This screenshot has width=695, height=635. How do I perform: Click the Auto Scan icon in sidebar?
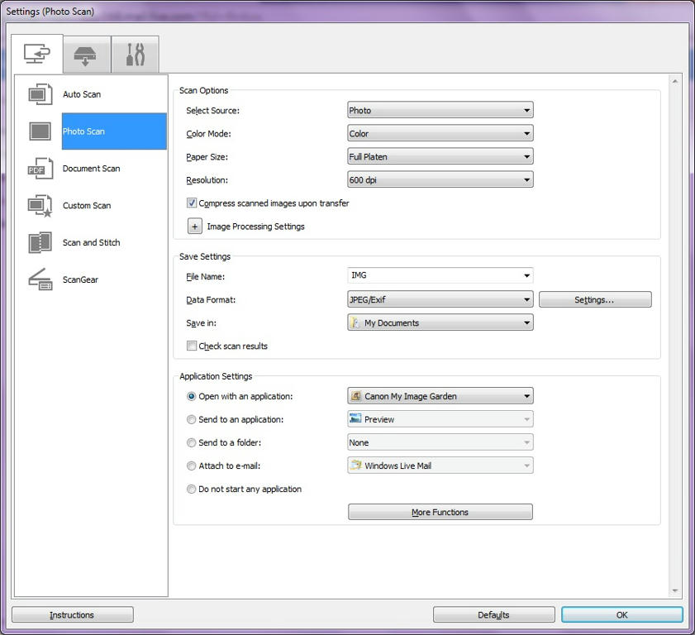[40, 94]
